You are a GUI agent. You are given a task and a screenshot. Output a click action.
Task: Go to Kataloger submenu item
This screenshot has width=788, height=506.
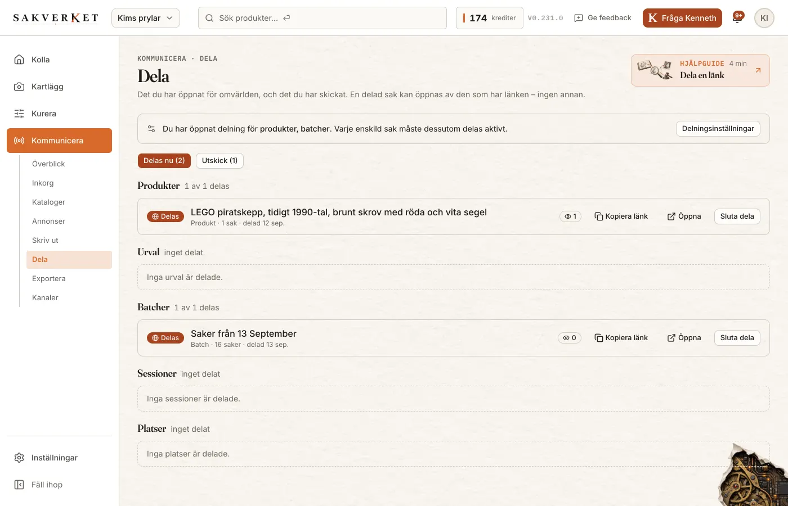click(x=69, y=202)
